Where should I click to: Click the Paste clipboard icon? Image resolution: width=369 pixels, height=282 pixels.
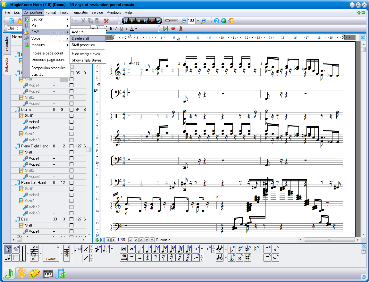pyautogui.click(x=97, y=21)
